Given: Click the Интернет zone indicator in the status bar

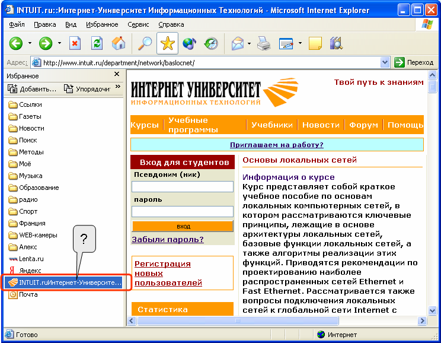Looking at the screenshot, I should (337, 335).
